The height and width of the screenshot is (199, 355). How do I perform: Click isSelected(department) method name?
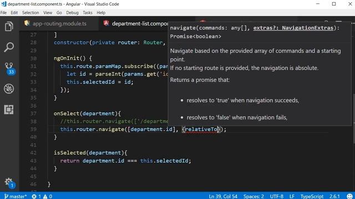point(90,153)
